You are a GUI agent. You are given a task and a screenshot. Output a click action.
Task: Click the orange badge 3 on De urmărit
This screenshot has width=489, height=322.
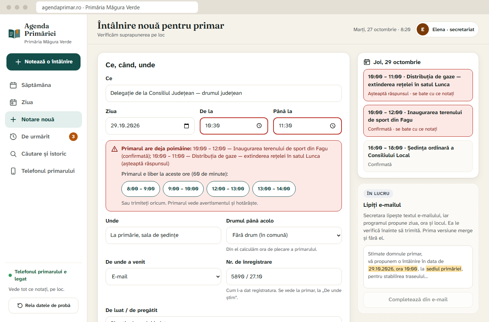(73, 137)
